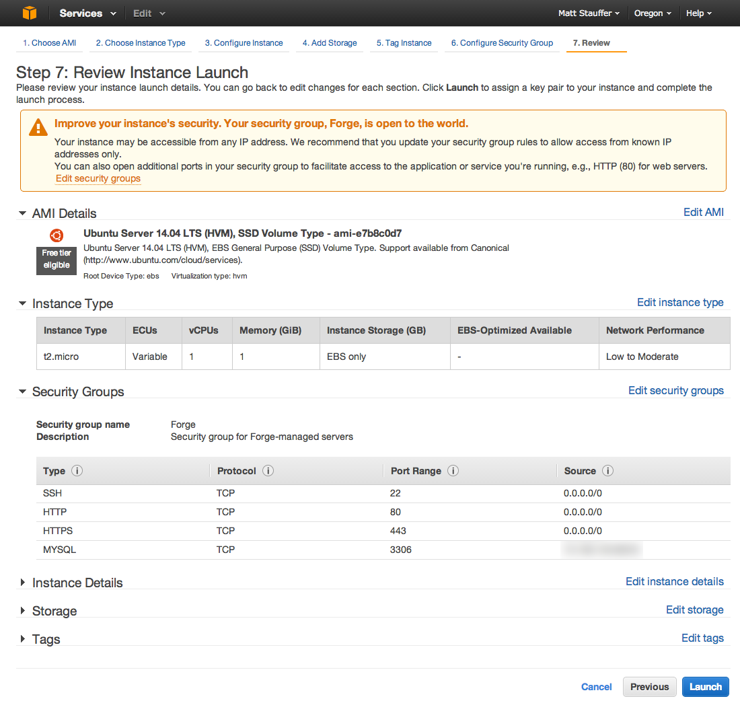Open the Oregon region selector
The image size is (740, 705).
coord(653,13)
